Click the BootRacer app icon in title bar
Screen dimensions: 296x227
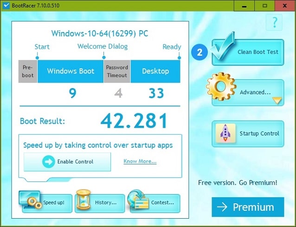tap(6, 5)
